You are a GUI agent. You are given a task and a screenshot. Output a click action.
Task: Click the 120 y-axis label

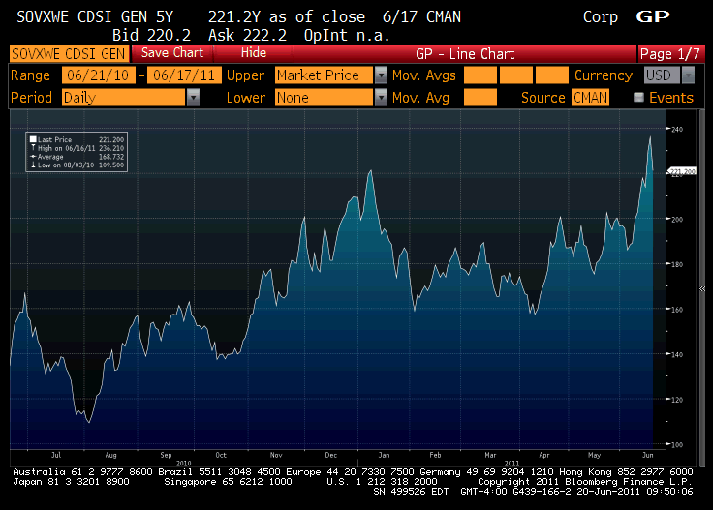[x=677, y=400]
